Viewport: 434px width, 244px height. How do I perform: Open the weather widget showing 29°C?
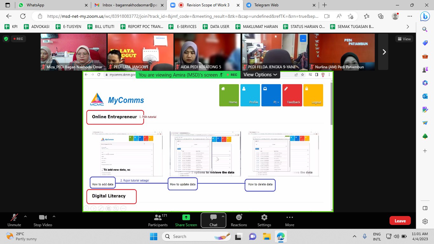[x=22, y=236]
